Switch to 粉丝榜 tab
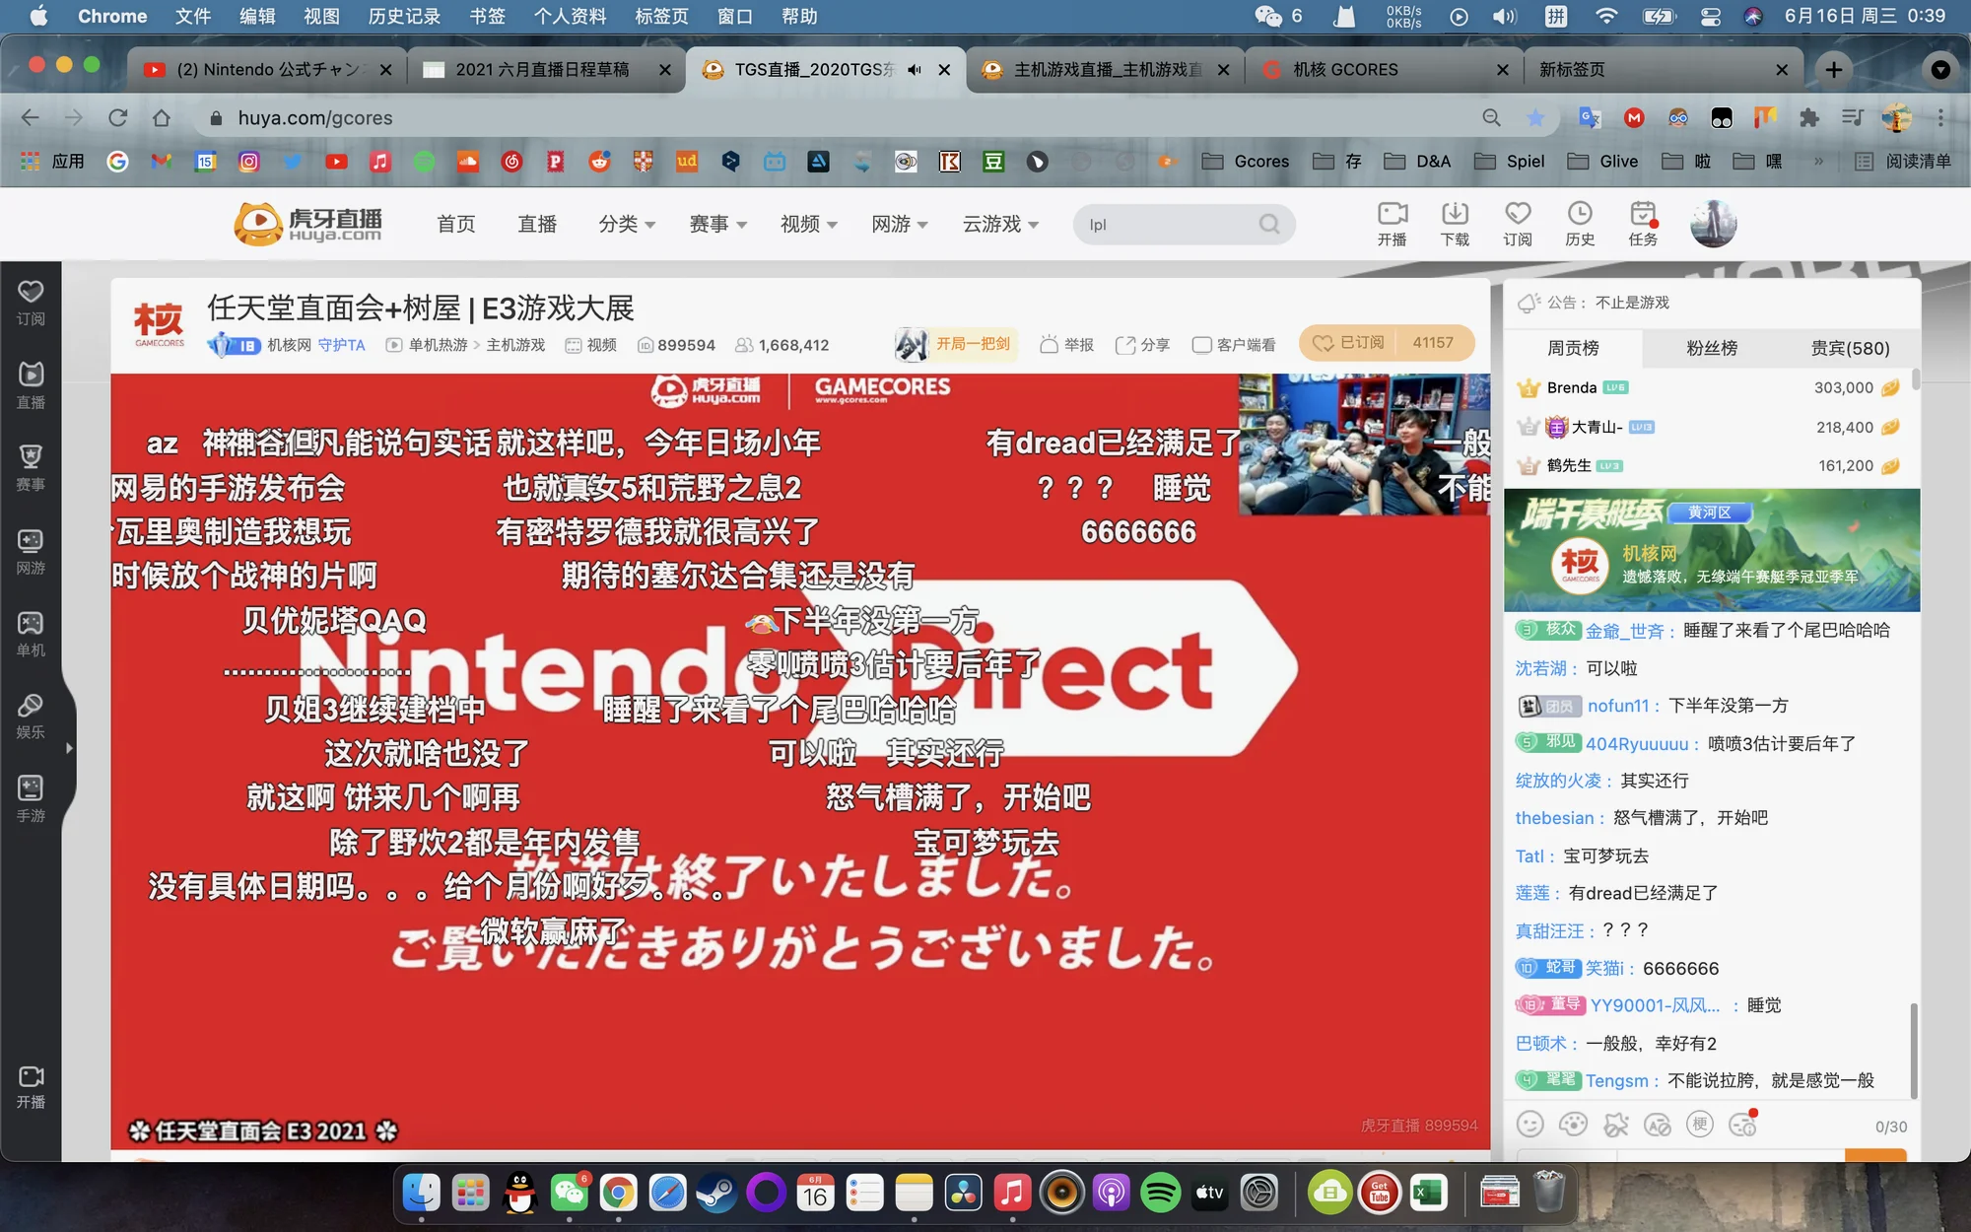 point(1712,348)
